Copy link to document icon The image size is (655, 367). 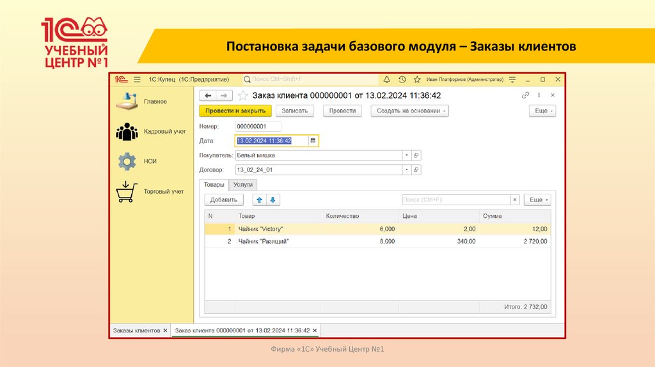pyautogui.click(x=526, y=95)
